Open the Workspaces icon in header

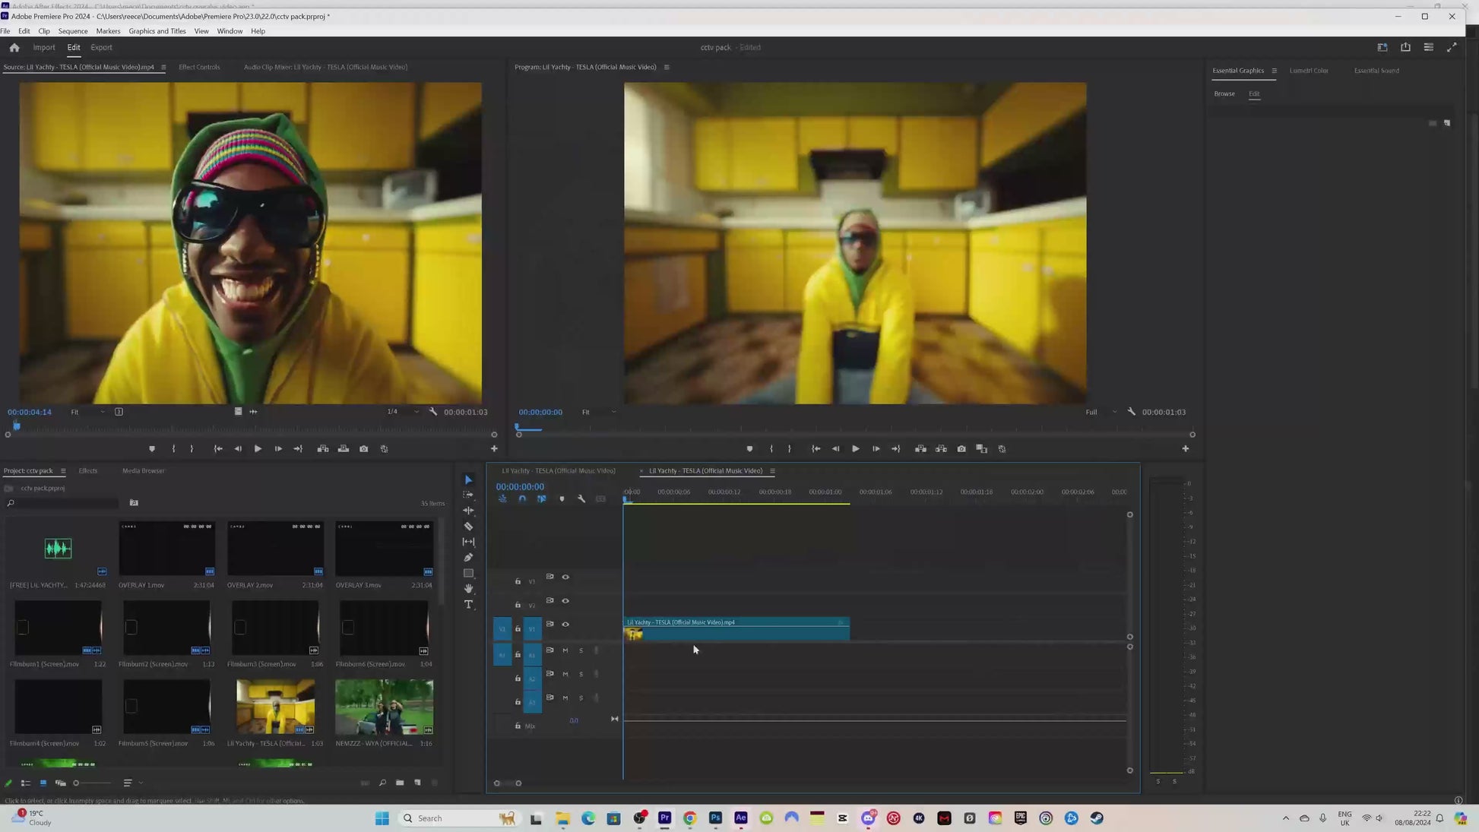click(1382, 47)
